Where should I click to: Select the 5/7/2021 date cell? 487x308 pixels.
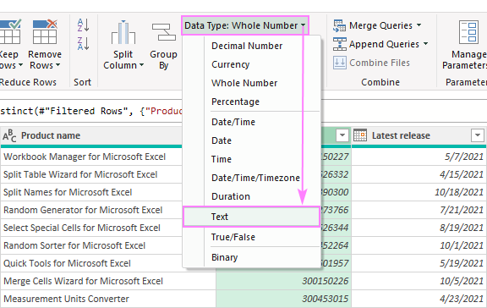419,157
